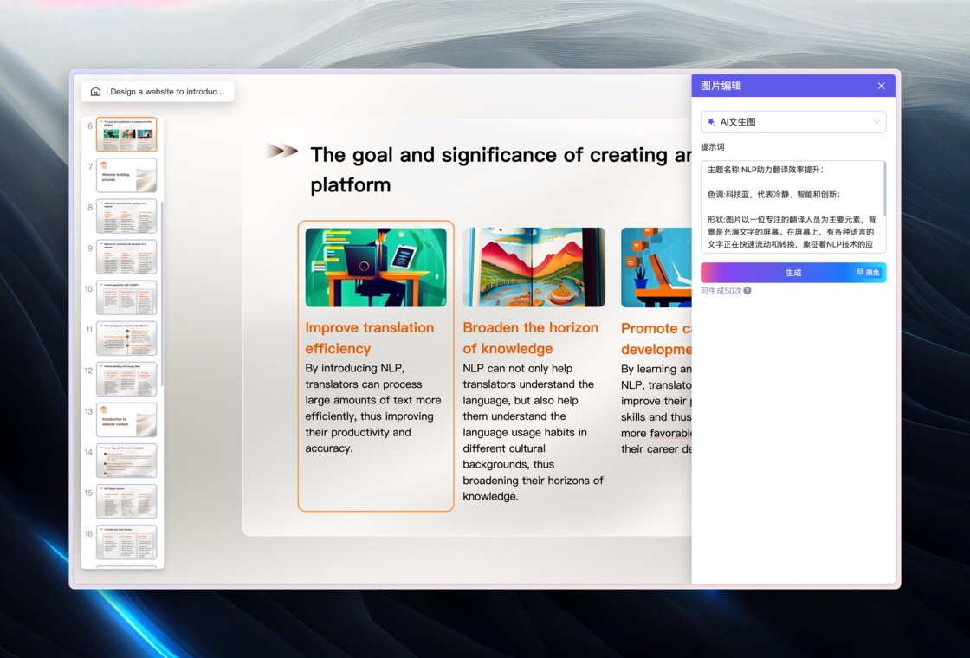Click the 生成 generate button

click(793, 272)
